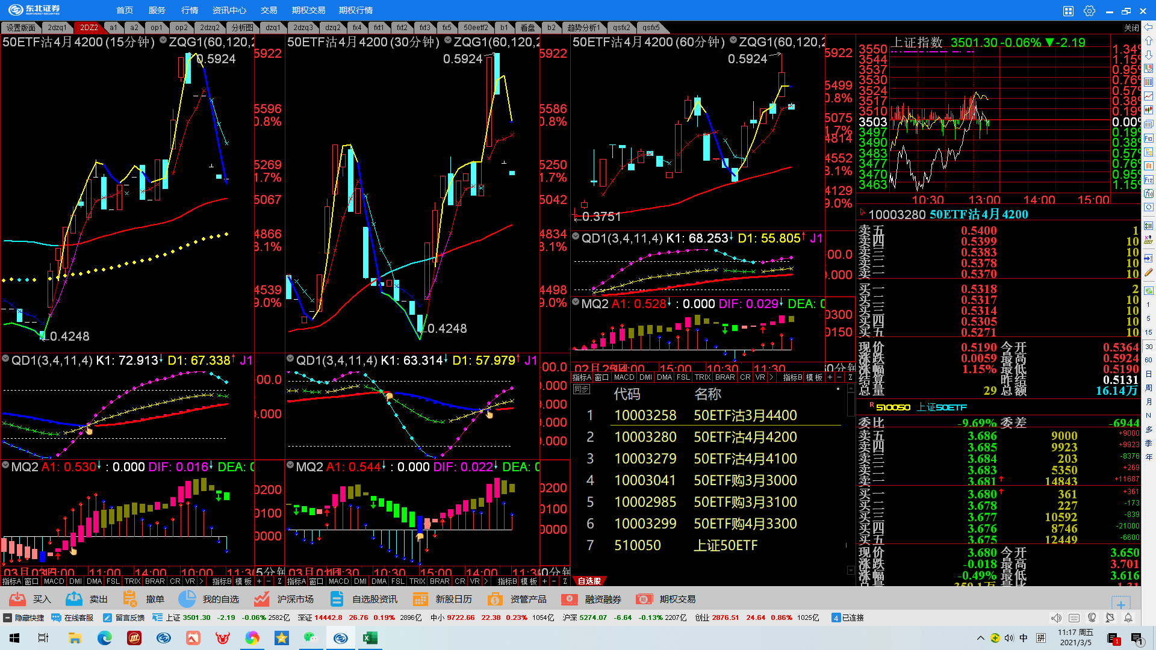Open 模板 template menu under 30-minute chart
The width and height of the screenshot is (1156, 650).
[529, 581]
